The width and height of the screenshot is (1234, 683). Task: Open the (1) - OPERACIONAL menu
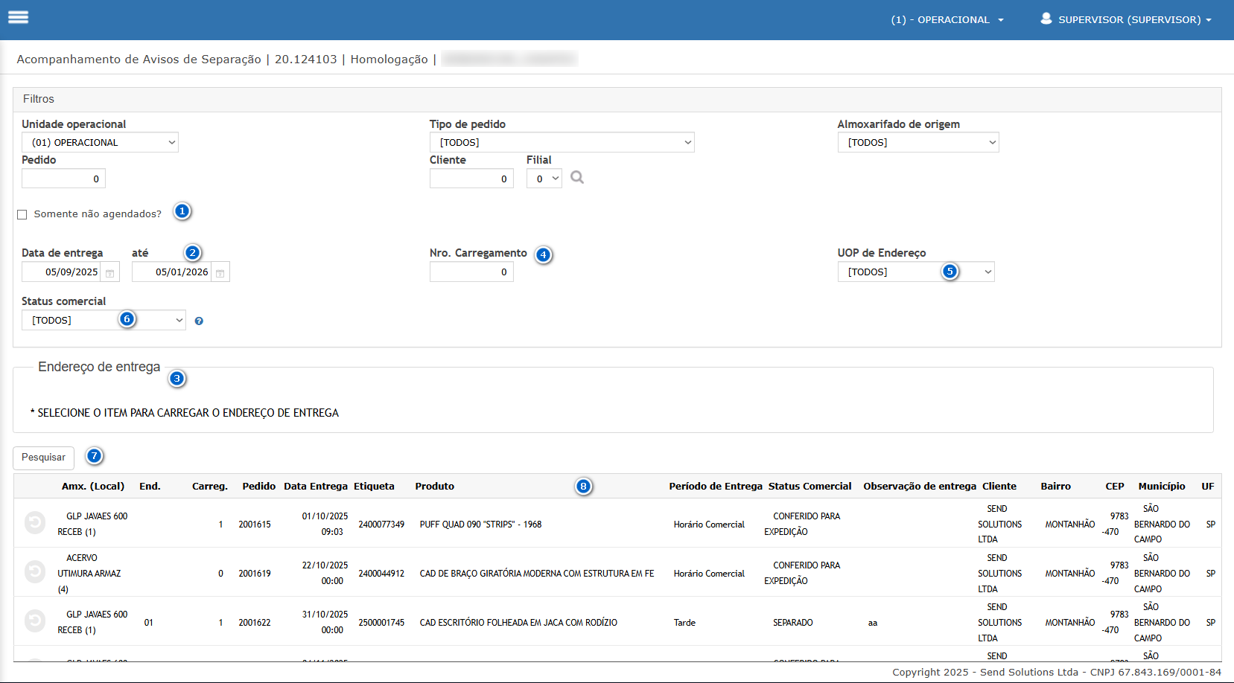947,20
